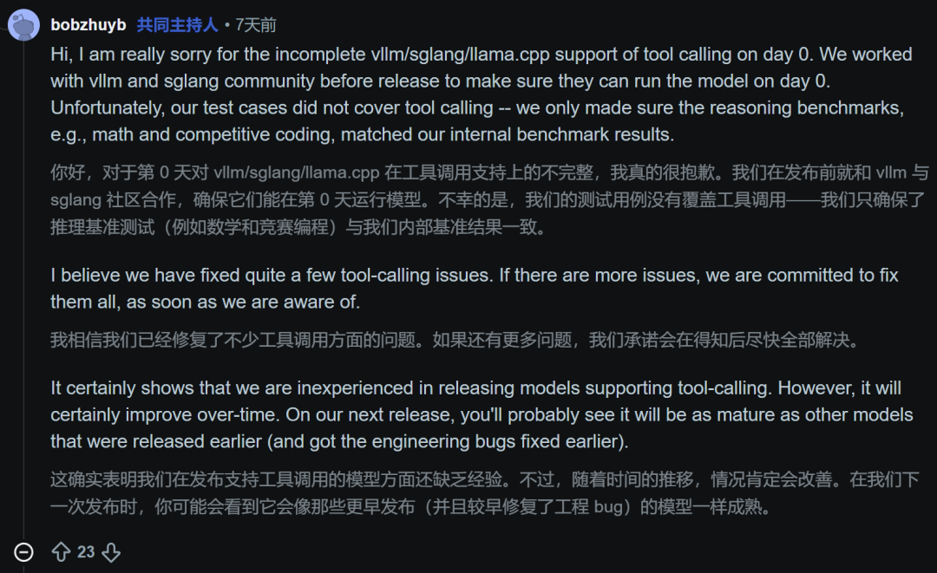The image size is (937, 573).
Task: Upvote the bobzhuyb comment
Action: pyautogui.click(x=61, y=552)
